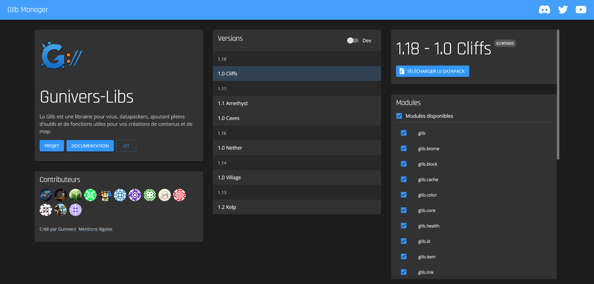594x284 pixels.
Task: Click the glib.health module label
Action: pyautogui.click(x=429, y=226)
